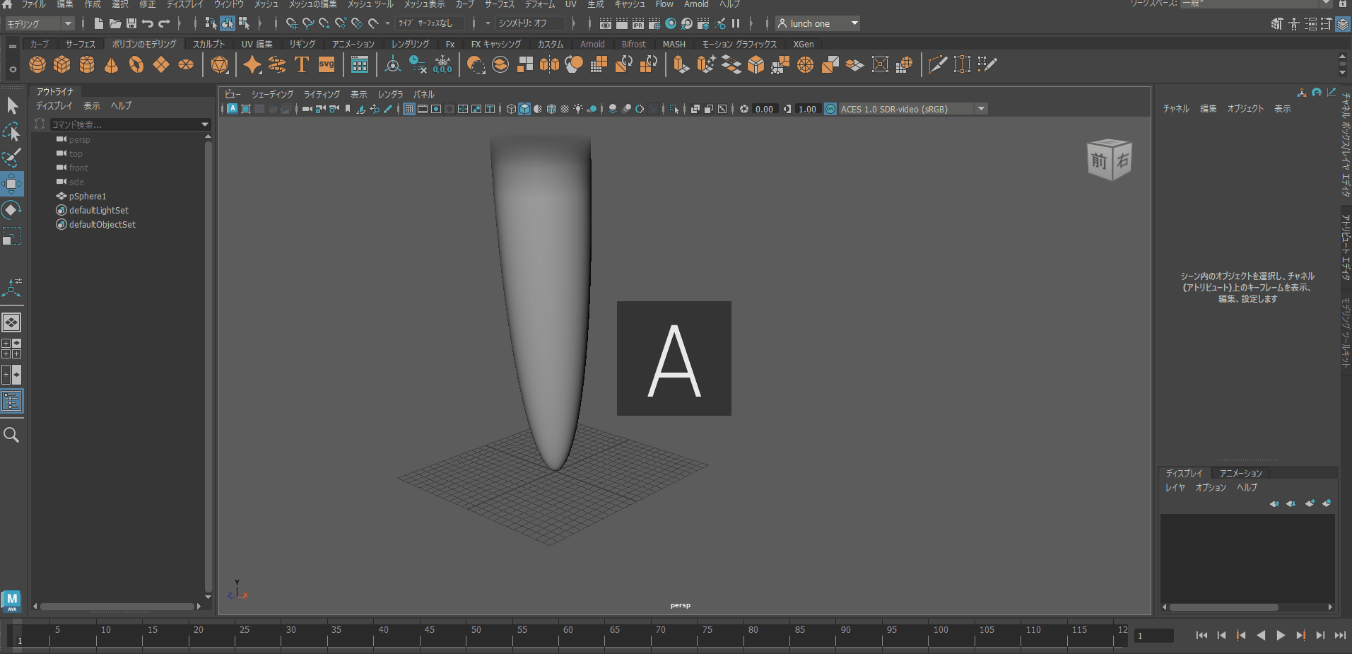This screenshot has height=654, width=1352.
Task: Create a polygon sphere from the shelf
Action: (x=37, y=65)
